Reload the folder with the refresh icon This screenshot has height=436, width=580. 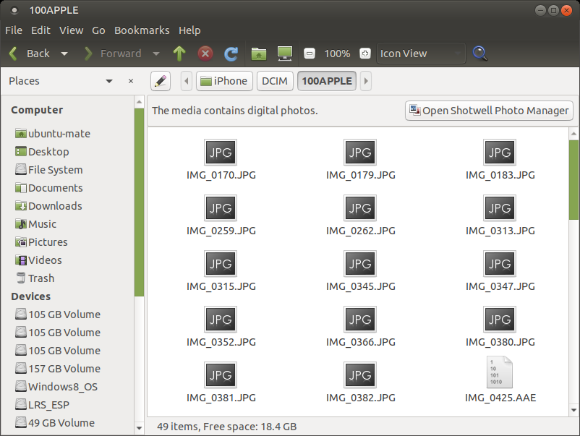231,54
